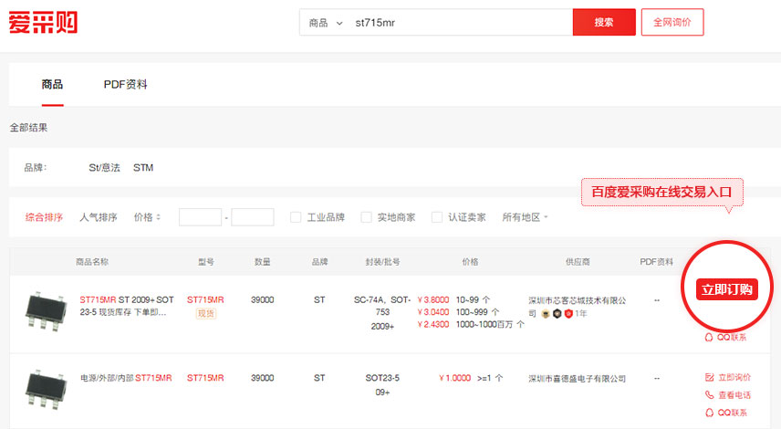Click 查看电话 in the second product row
The image size is (781, 429).
click(x=728, y=395)
